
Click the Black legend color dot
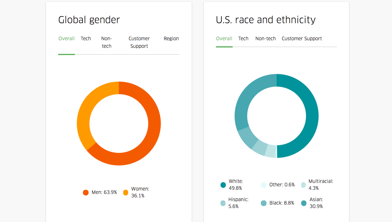[264, 203]
